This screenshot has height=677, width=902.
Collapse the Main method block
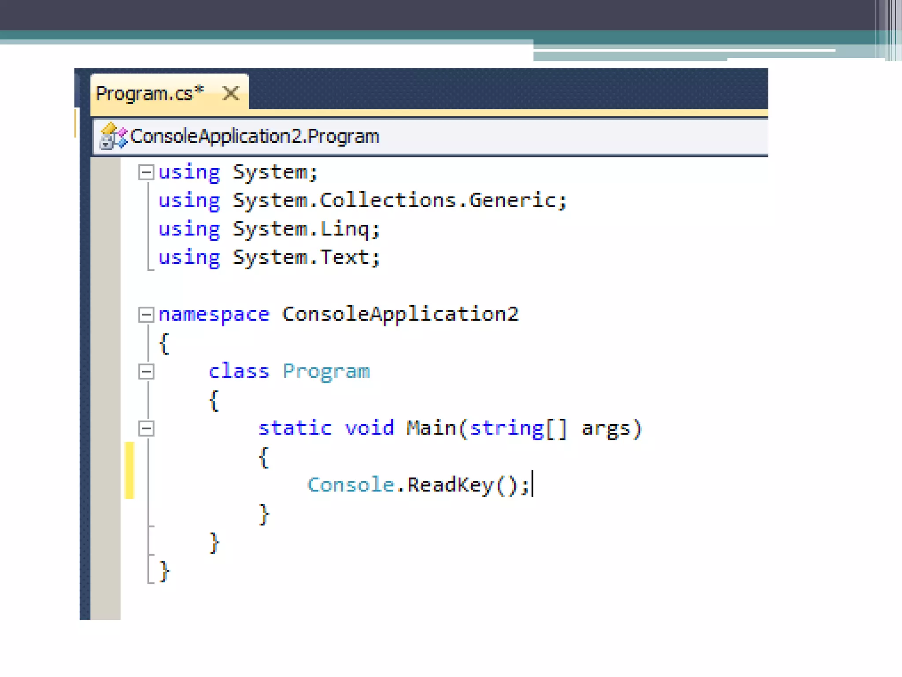(146, 428)
